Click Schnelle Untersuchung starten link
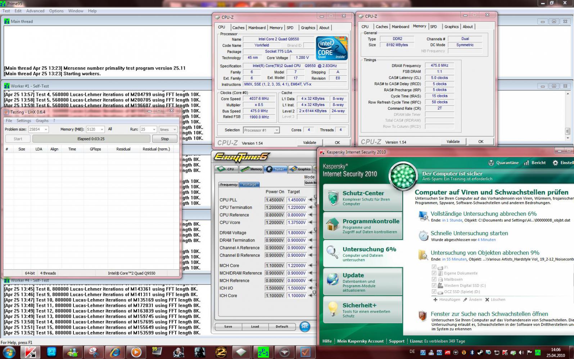Screen dimensions: 574x359 [x=469, y=233]
